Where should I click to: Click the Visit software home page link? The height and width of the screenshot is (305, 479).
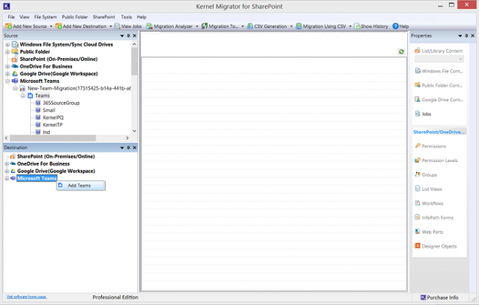tap(26, 297)
